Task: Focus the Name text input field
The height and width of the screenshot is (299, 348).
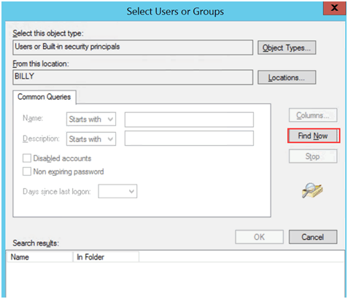Action: (189, 120)
